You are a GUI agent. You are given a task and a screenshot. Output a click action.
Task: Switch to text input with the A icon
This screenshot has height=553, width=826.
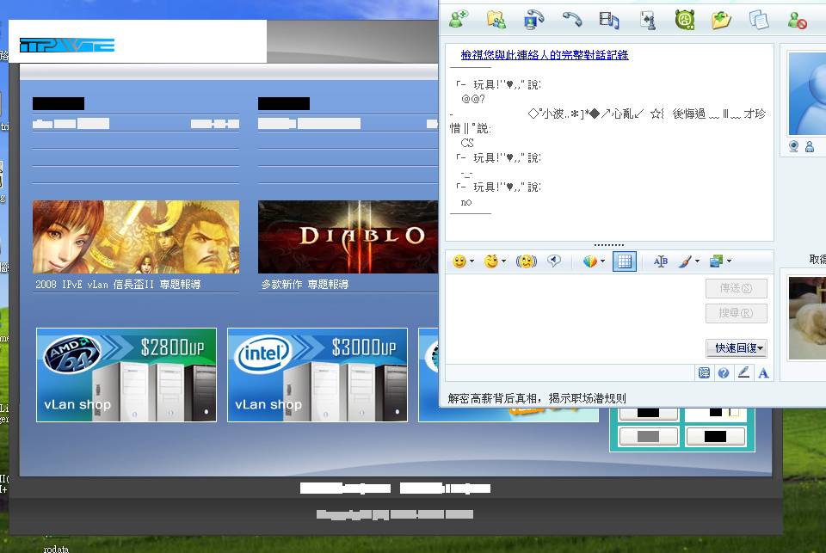coord(763,373)
